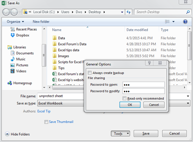Image resolution: width=193 pixels, height=142 pixels.
Task: Open the Save as type dropdown arrow
Action: pos(188,103)
